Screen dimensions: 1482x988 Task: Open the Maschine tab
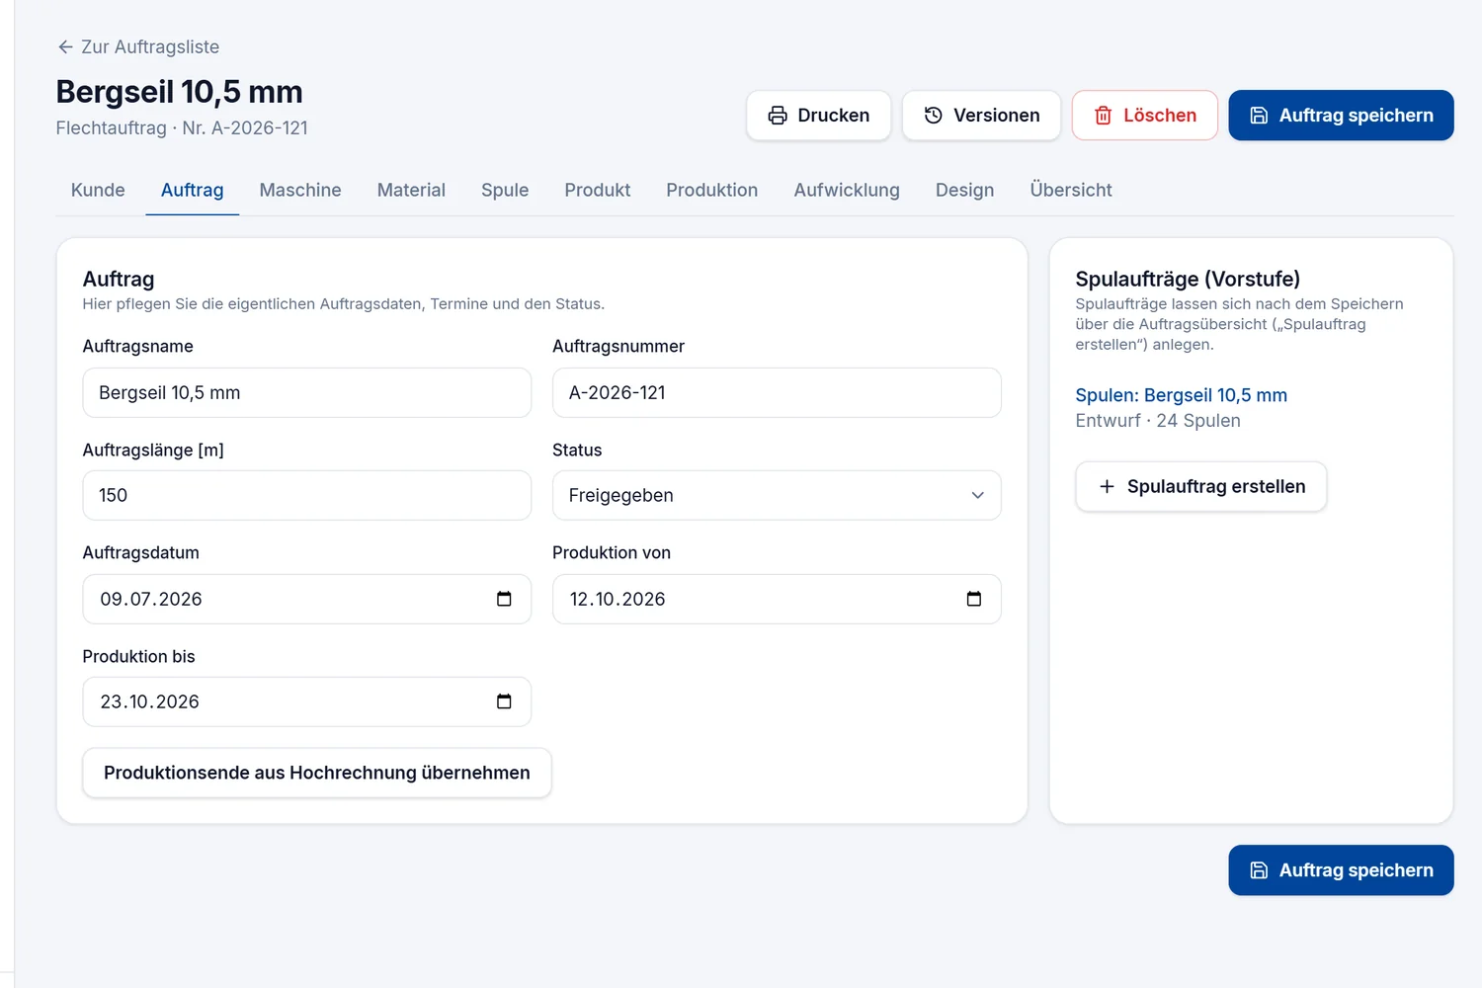(300, 190)
